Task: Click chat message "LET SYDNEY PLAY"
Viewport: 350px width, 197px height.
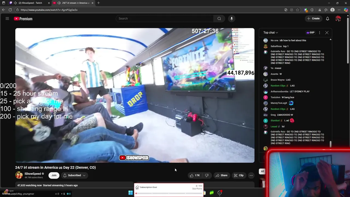Action: click(300, 91)
